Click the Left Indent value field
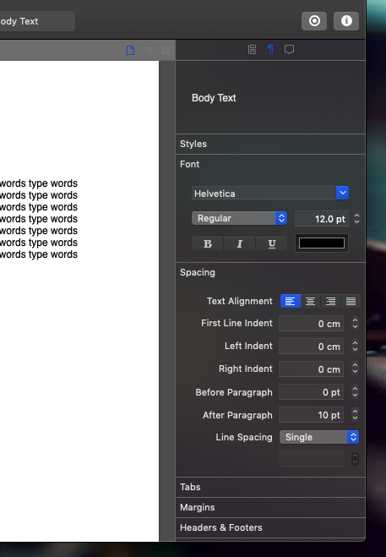 click(311, 347)
